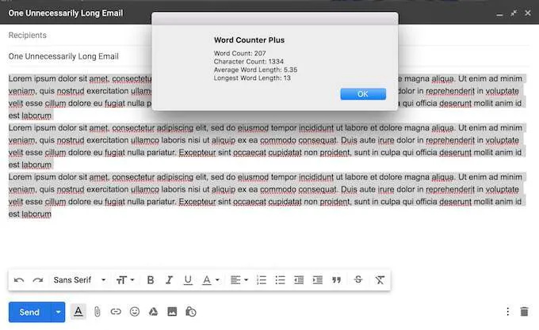Viewport: 539px width, 330px height.
Task: Open the text size dropdown
Action: (x=125, y=280)
